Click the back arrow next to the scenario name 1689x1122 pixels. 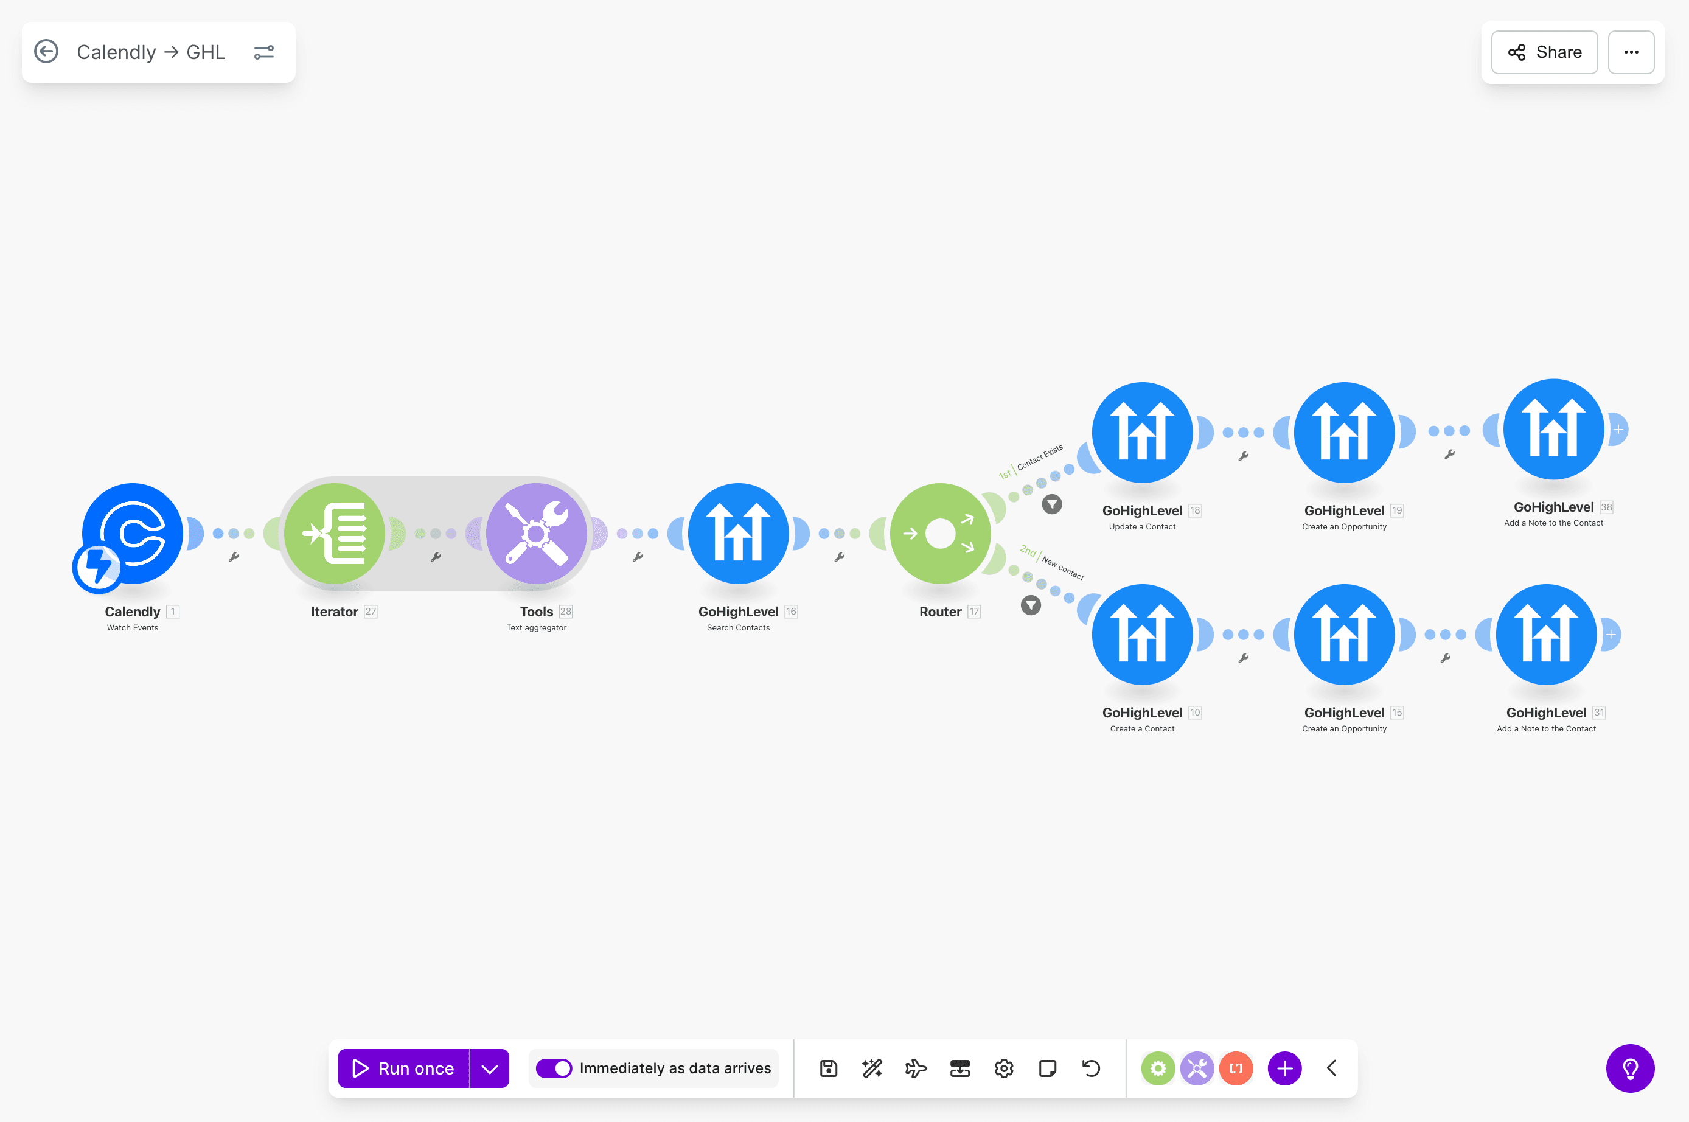coord(46,52)
